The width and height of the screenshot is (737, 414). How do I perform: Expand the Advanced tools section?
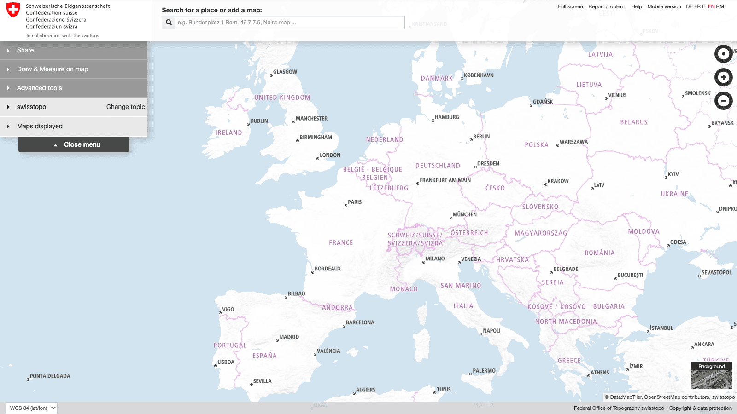[x=39, y=88]
